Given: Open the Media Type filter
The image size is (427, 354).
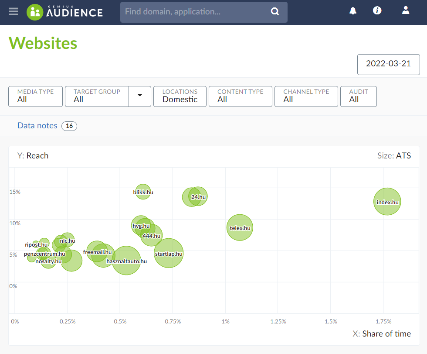Looking at the screenshot, I should [x=35, y=96].
